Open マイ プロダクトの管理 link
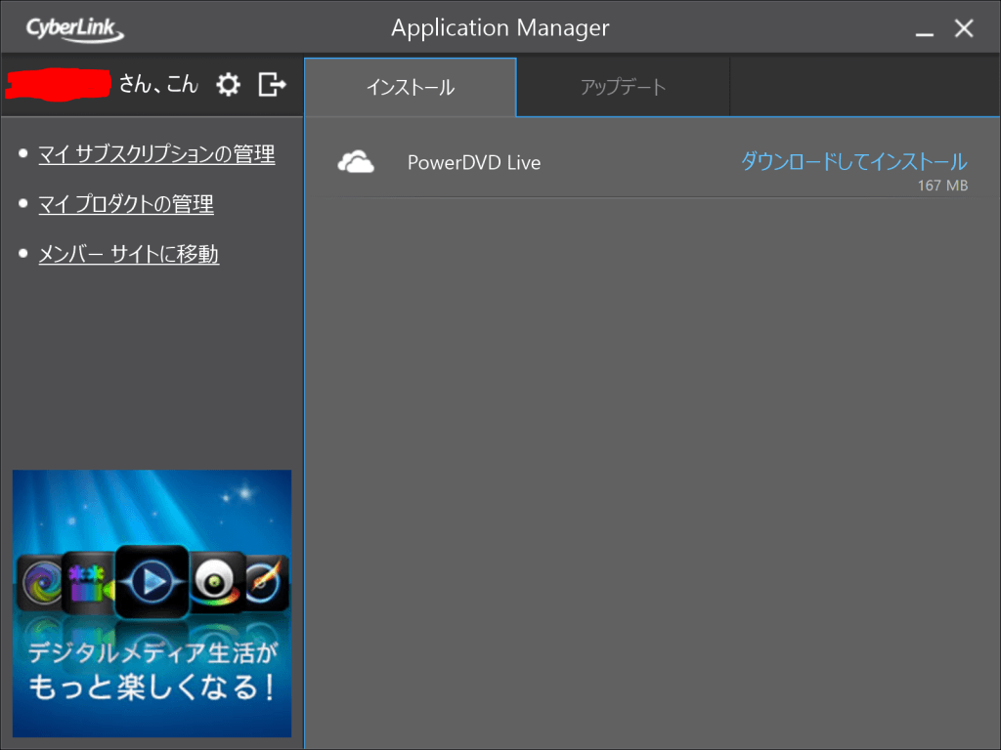 (x=126, y=204)
